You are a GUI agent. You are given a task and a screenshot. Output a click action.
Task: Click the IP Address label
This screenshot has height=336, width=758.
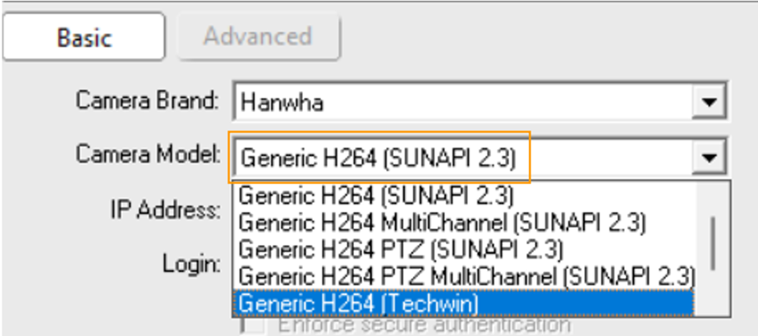click(166, 210)
